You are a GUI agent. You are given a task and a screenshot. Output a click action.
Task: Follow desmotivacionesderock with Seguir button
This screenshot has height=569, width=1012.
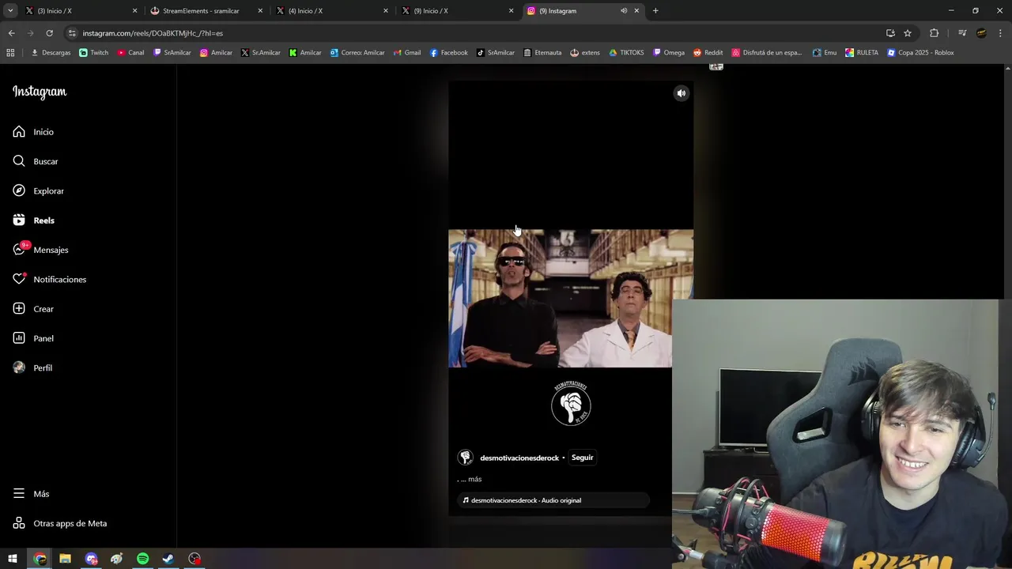582,458
